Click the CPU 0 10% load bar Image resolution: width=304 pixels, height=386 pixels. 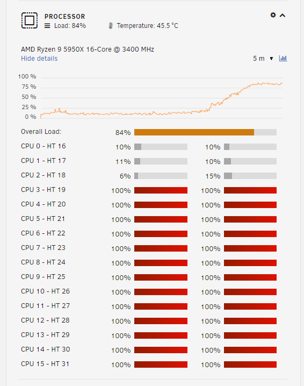coord(161,147)
